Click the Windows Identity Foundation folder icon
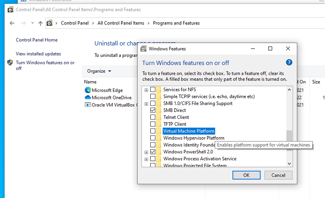Screen dimensions: 325x198 (x=158, y=145)
